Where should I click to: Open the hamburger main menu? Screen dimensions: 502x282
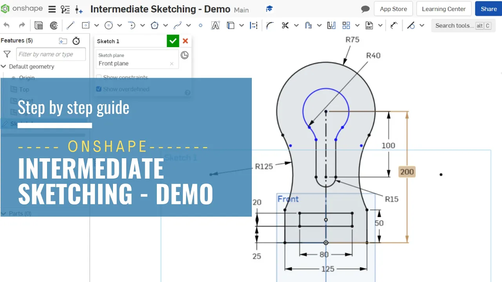[52, 9]
